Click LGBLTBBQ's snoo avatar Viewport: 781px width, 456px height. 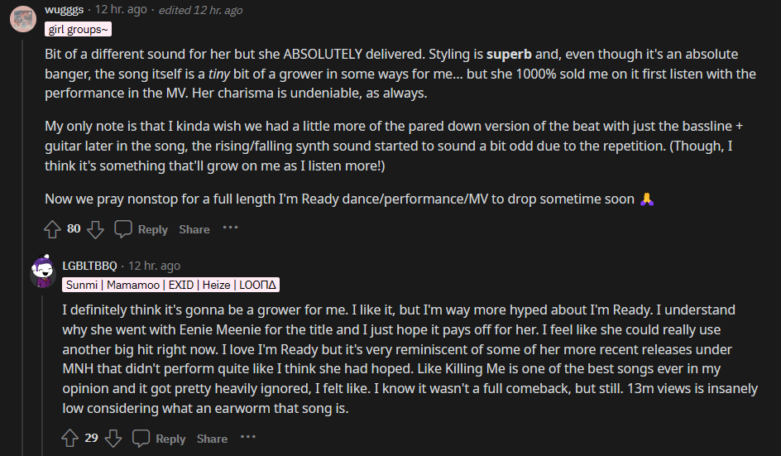(x=43, y=271)
